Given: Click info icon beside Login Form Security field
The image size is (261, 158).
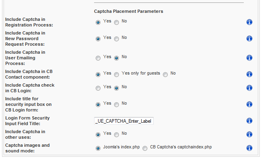Looking at the screenshot, I should [x=249, y=121].
